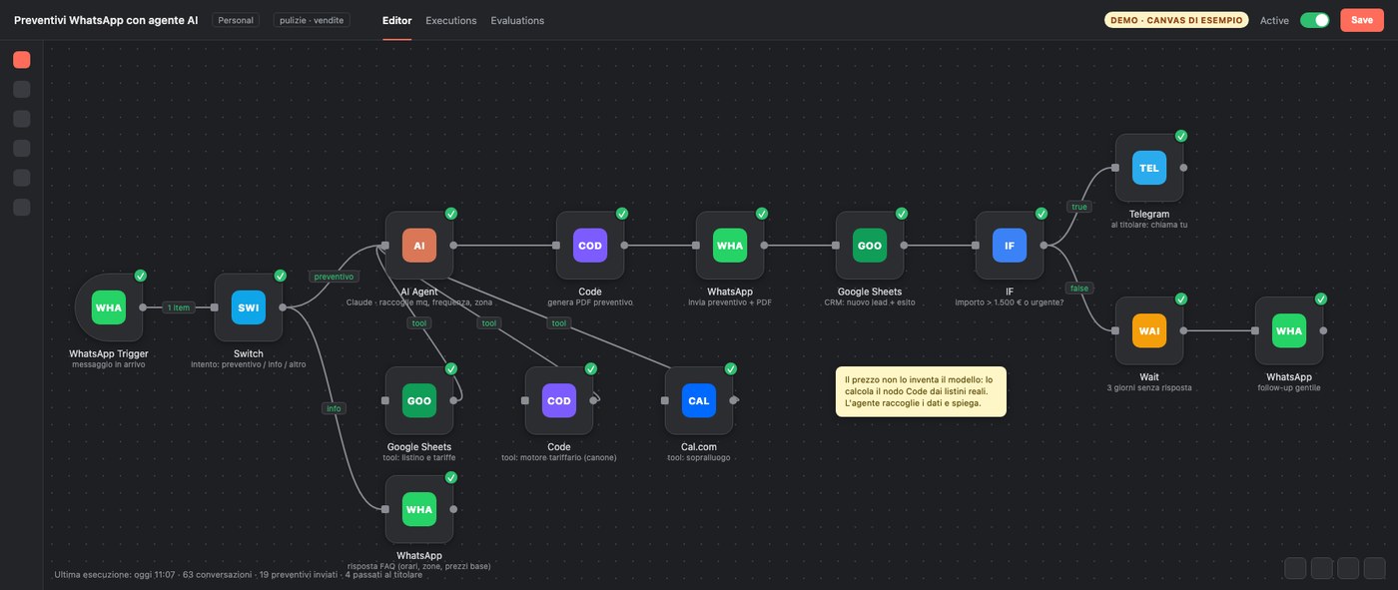Select the Switch node icon

point(249,307)
